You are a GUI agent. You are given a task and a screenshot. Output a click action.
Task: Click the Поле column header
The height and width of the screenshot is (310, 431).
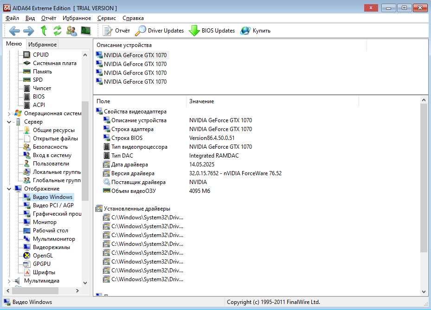[140, 101]
